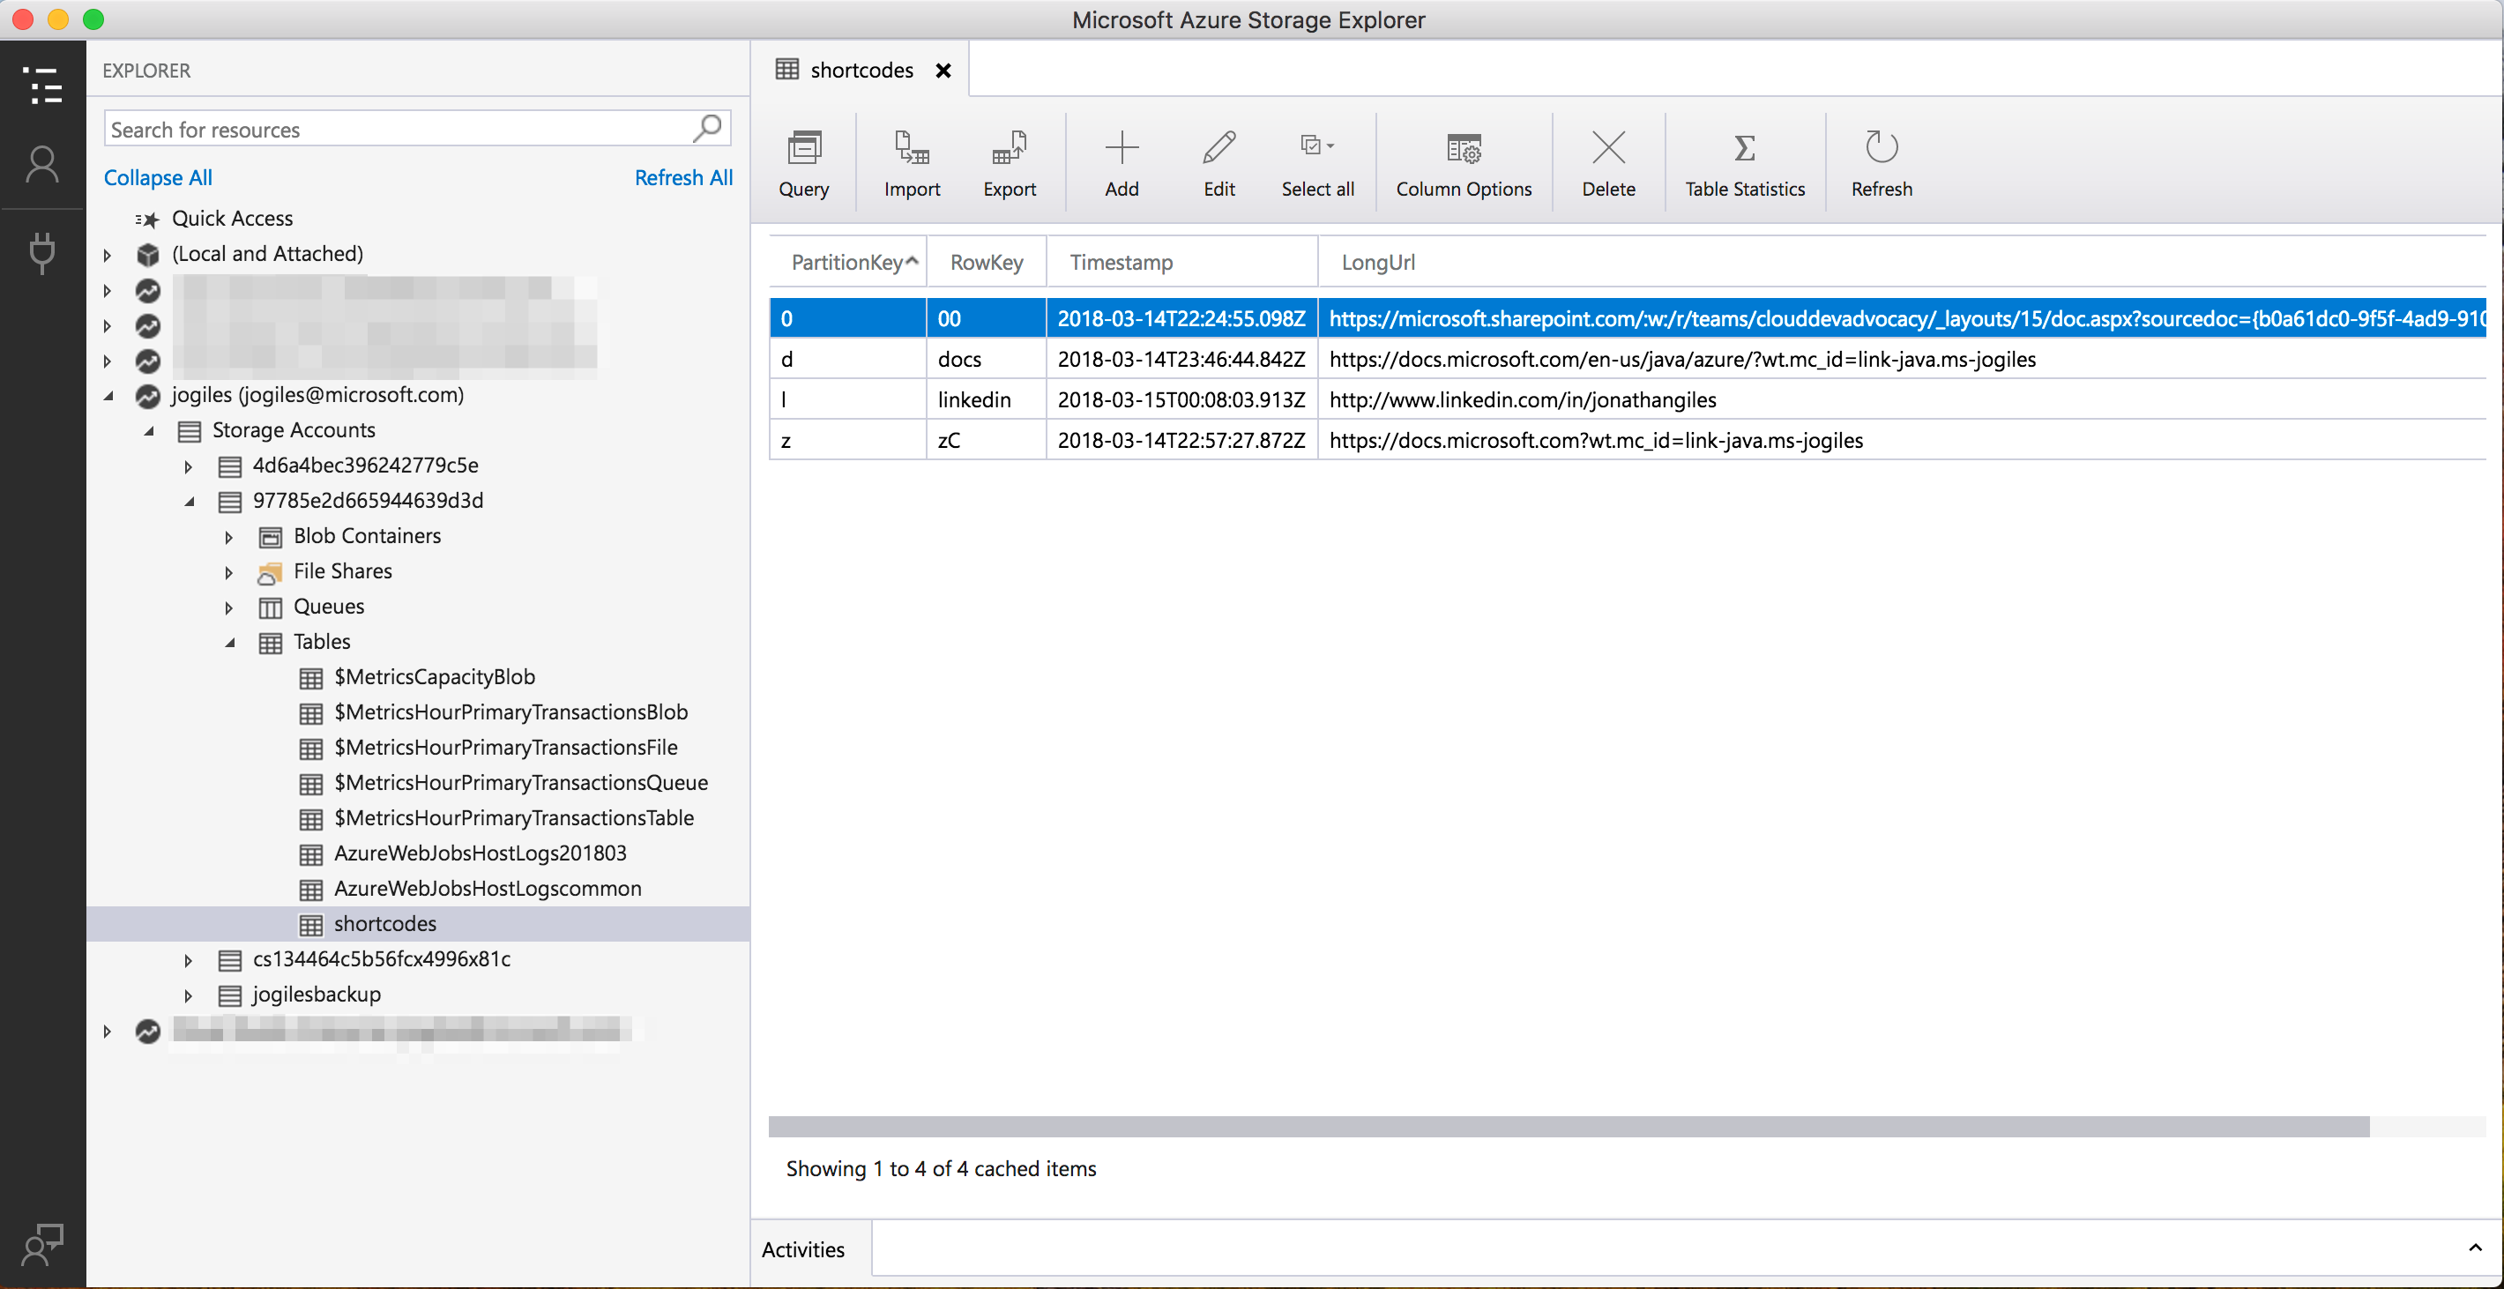Switch to the shortcodes tab
The height and width of the screenshot is (1289, 2504).
point(861,70)
